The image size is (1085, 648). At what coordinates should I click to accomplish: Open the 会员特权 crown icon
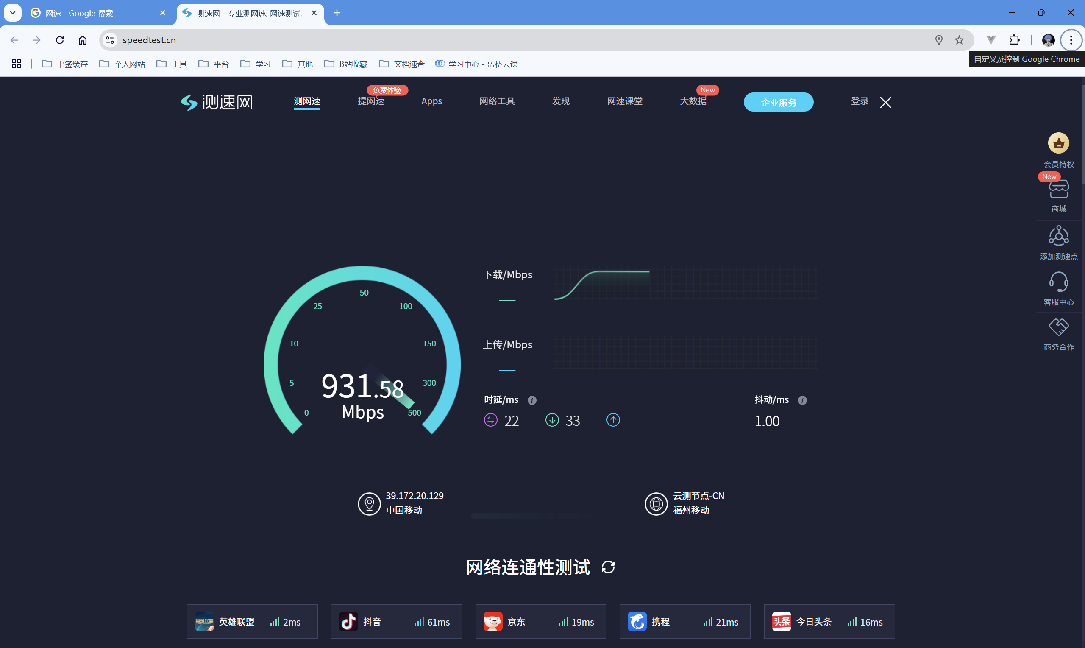(x=1058, y=144)
